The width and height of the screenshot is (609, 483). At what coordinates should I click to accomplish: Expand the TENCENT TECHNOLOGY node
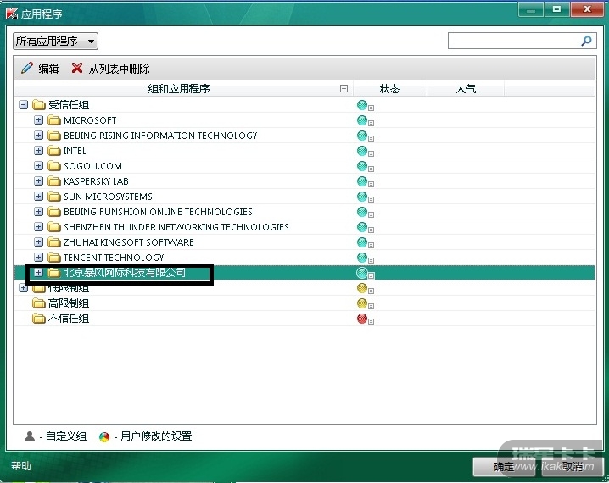(x=38, y=258)
